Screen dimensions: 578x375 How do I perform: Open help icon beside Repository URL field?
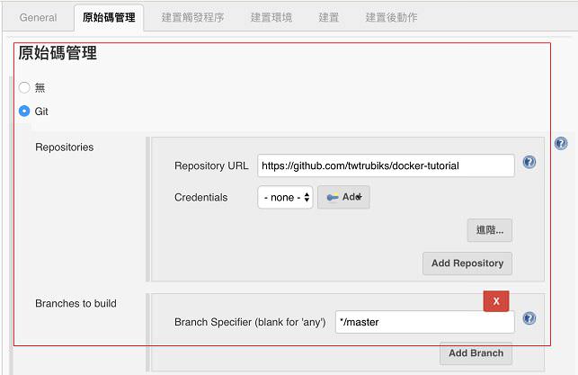529,162
